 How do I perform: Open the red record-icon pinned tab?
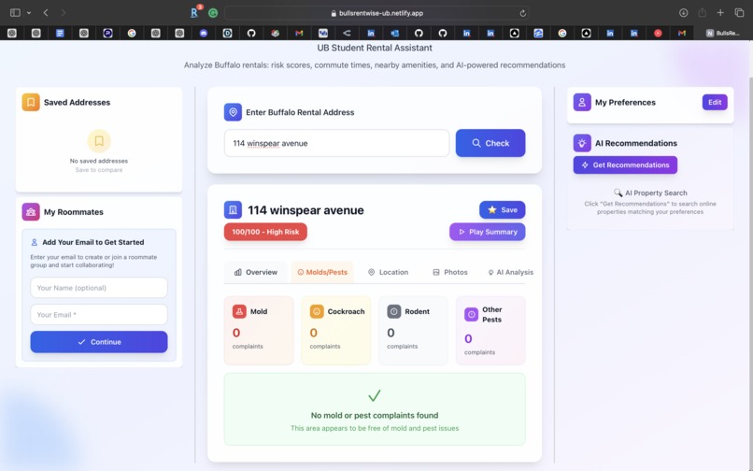[x=658, y=33]
